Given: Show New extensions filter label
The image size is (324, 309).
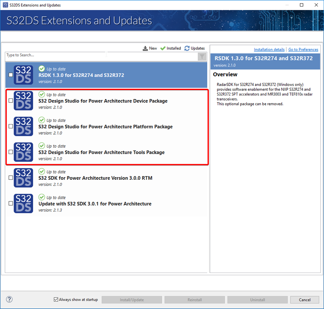Looking at the screenshot, I should (153, 48).
